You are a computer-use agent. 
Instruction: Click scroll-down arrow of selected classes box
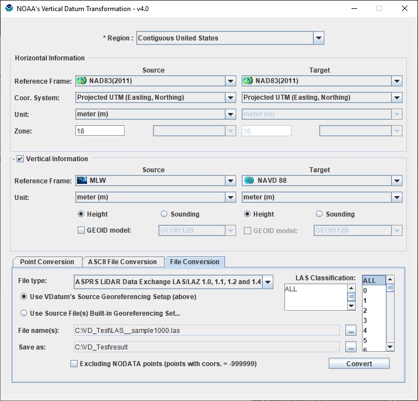pos(351,306)
